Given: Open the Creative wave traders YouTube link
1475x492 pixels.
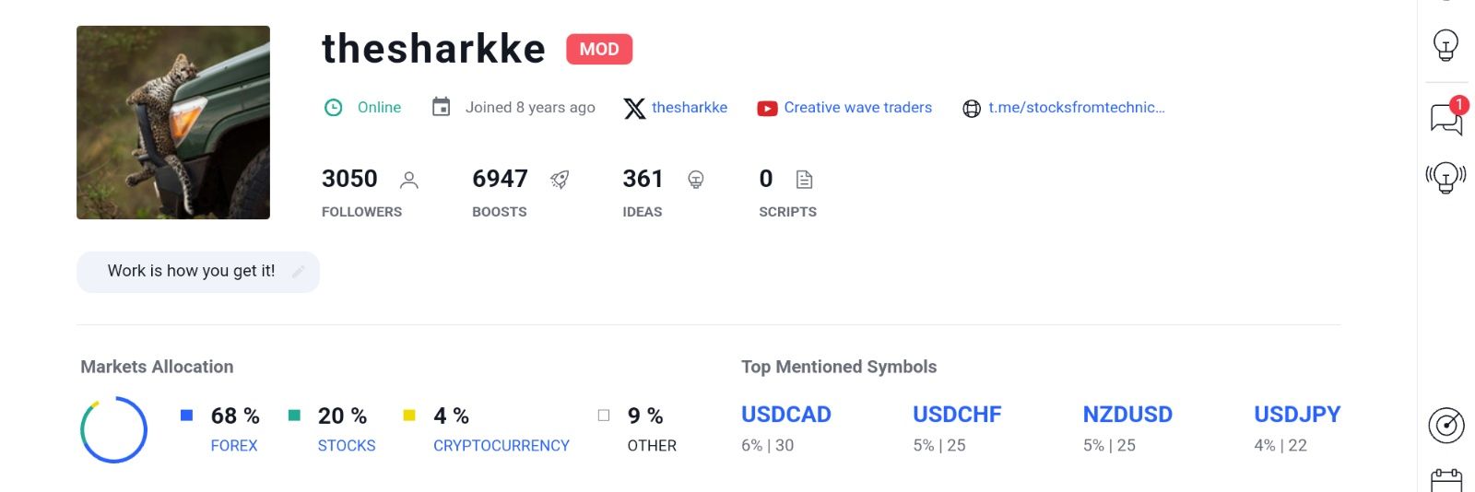Looking at the screenshot, I should (857, 108).
